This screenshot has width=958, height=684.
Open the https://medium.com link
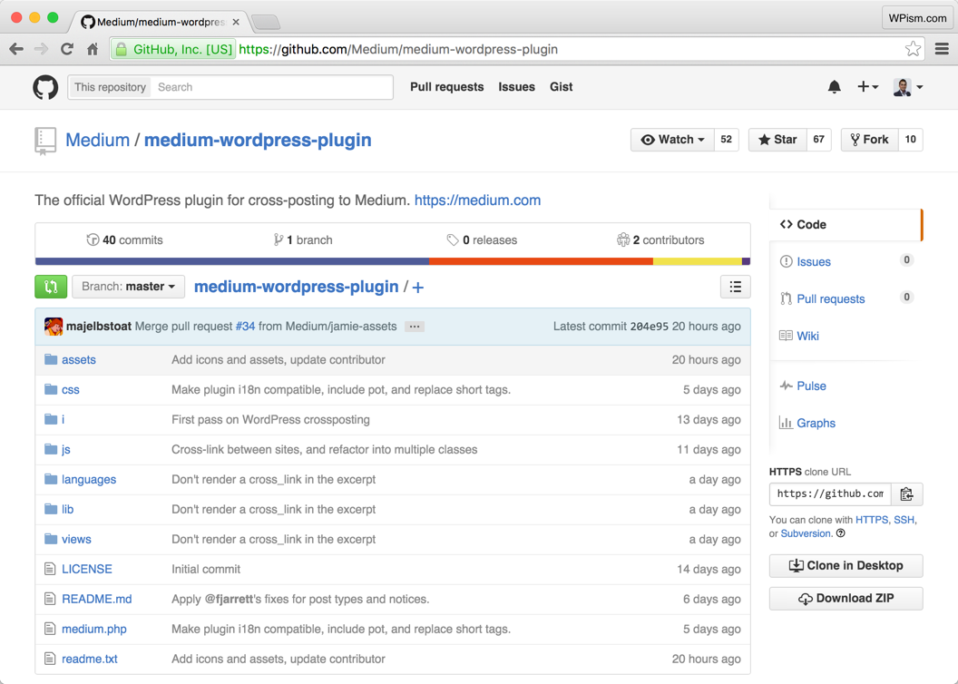477,200
